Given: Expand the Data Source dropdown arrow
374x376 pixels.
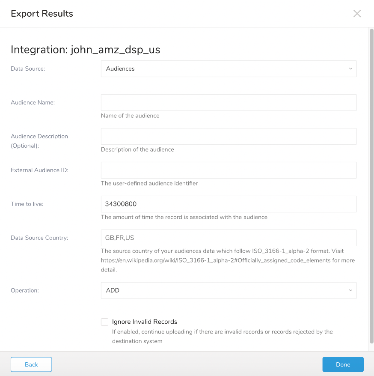Looking at the screenshot, I should [350, 69].
